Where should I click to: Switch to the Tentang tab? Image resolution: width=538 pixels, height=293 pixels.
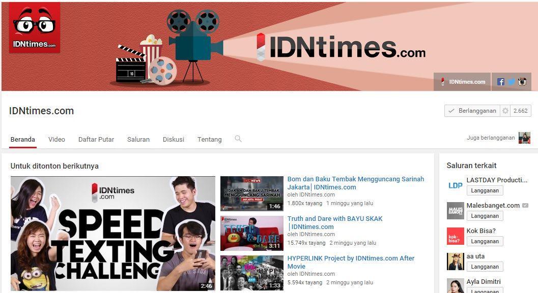[x=209, y=139]
